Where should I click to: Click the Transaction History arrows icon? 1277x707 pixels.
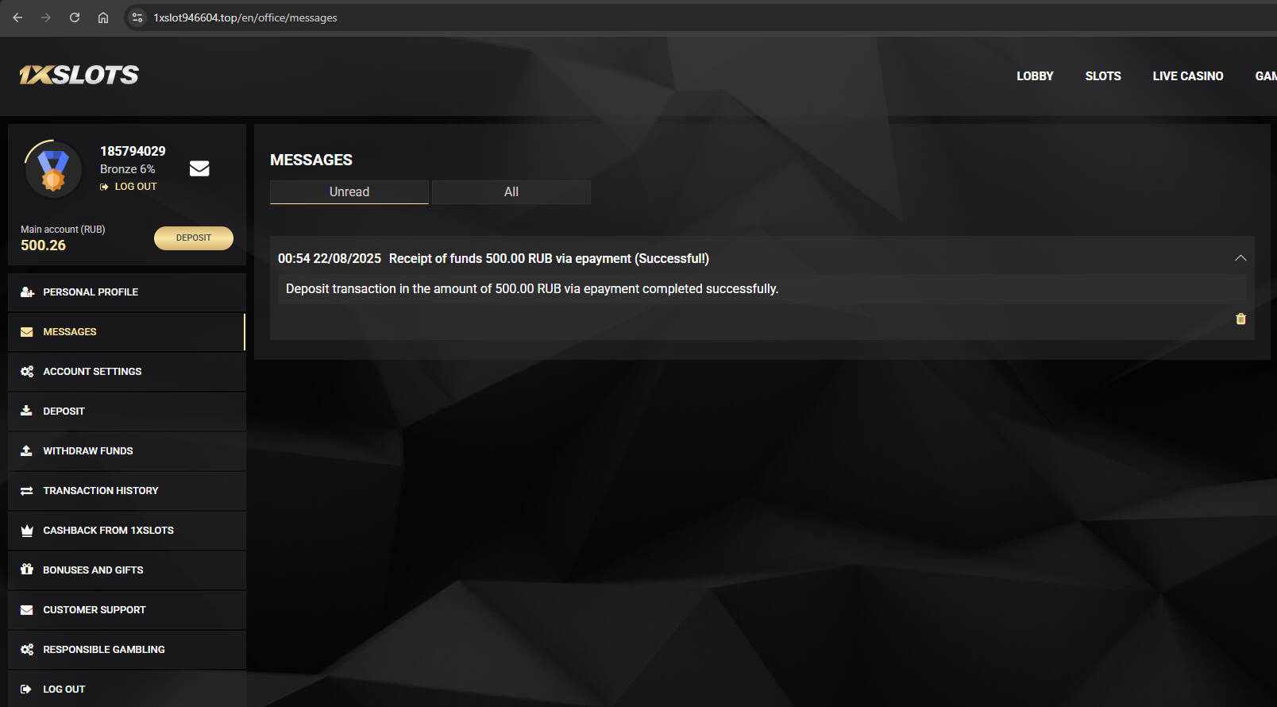[x=27, y=491]
